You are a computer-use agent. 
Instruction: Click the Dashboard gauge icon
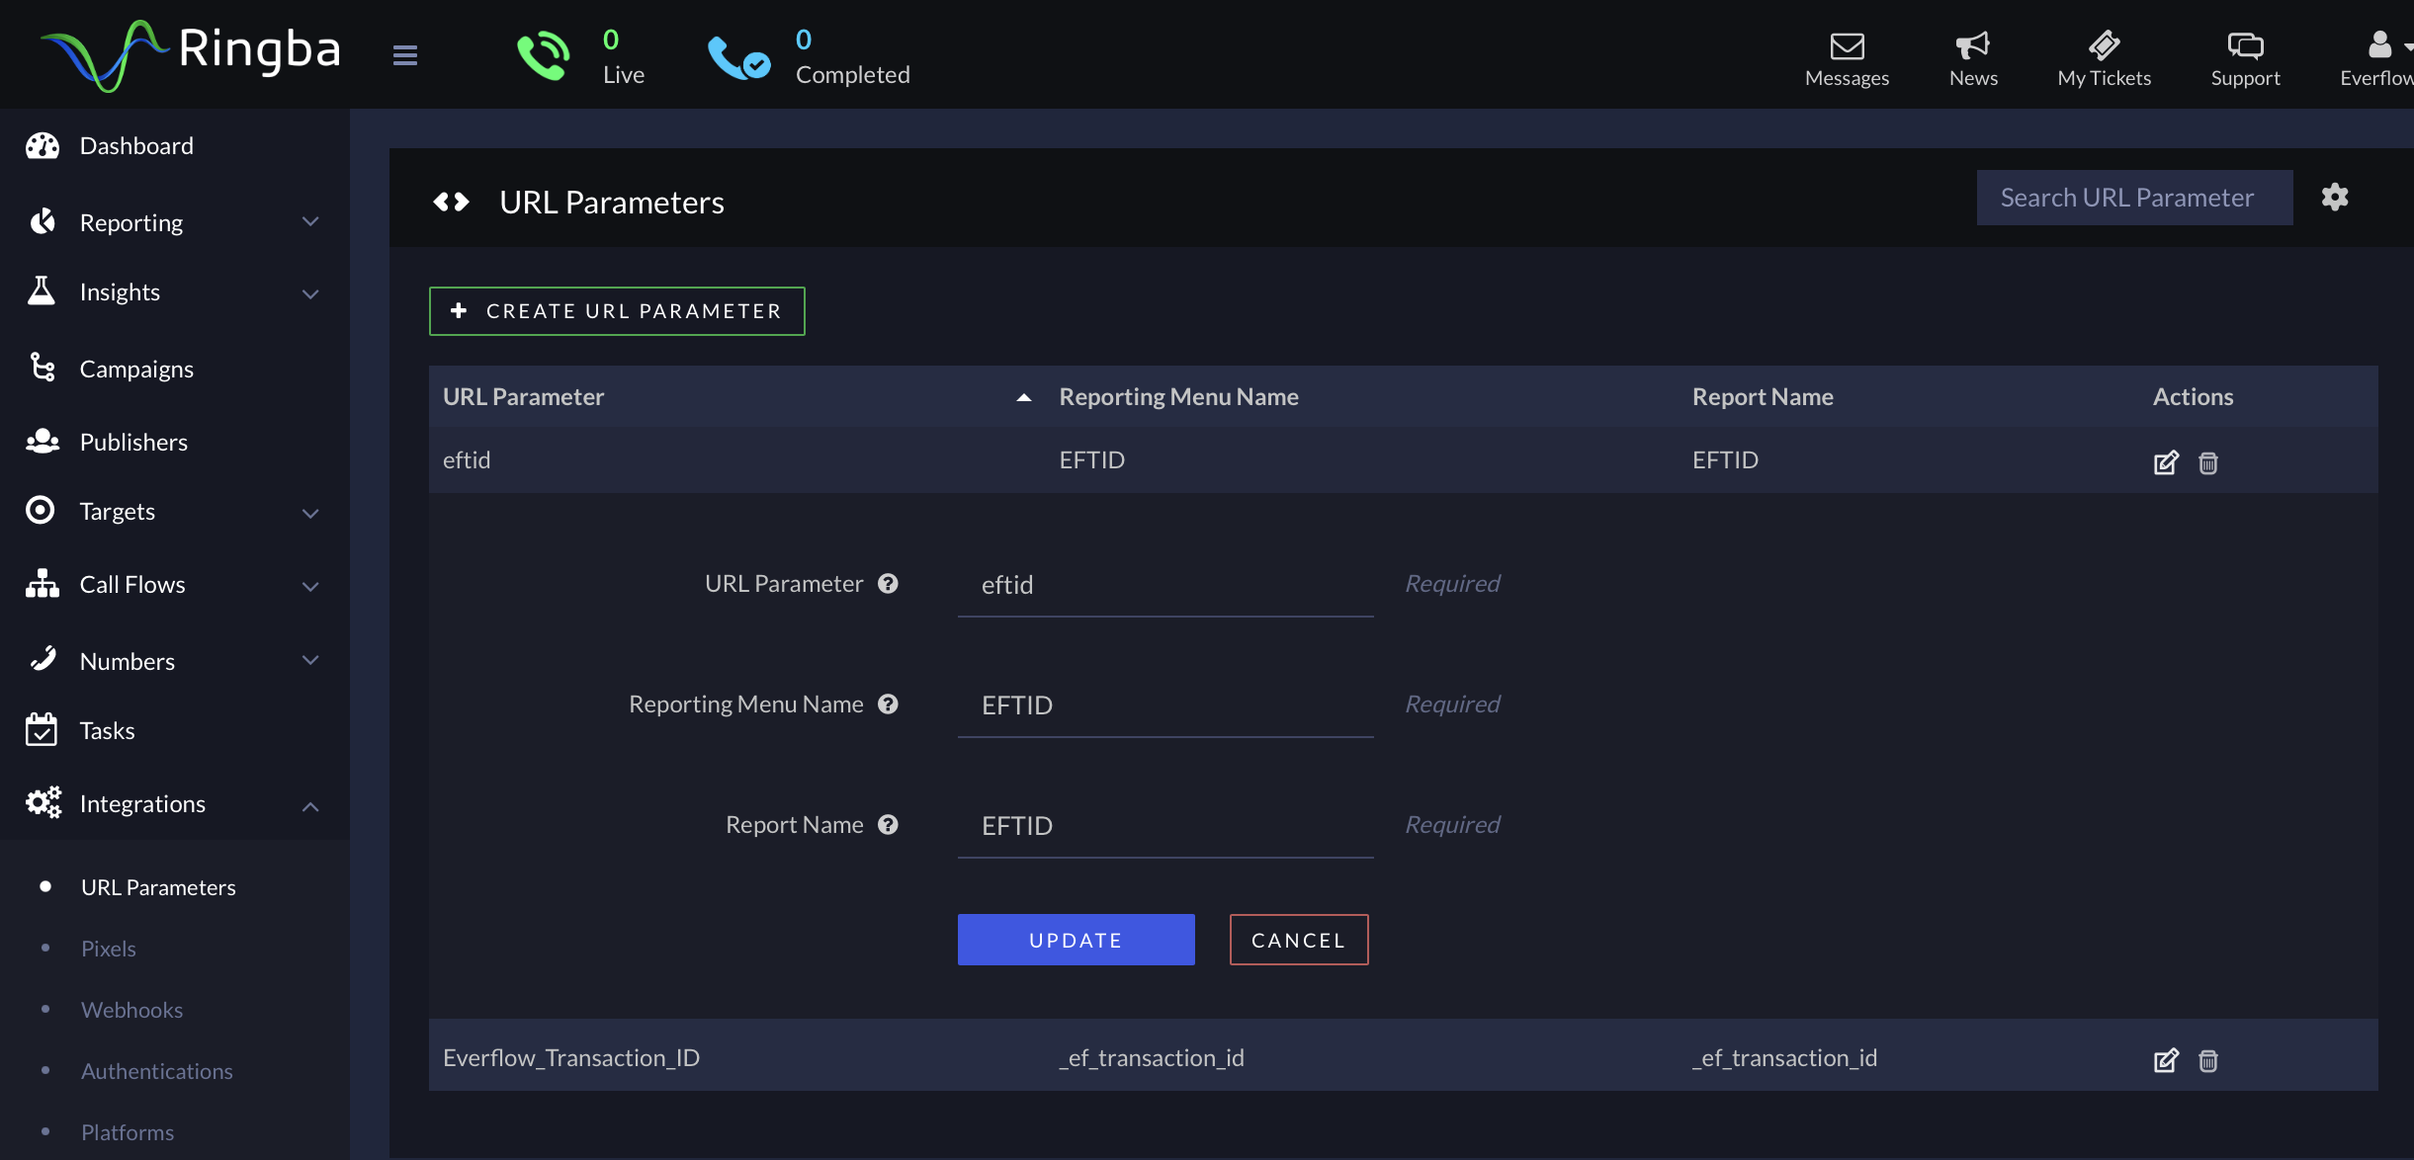tap(43, 145)
